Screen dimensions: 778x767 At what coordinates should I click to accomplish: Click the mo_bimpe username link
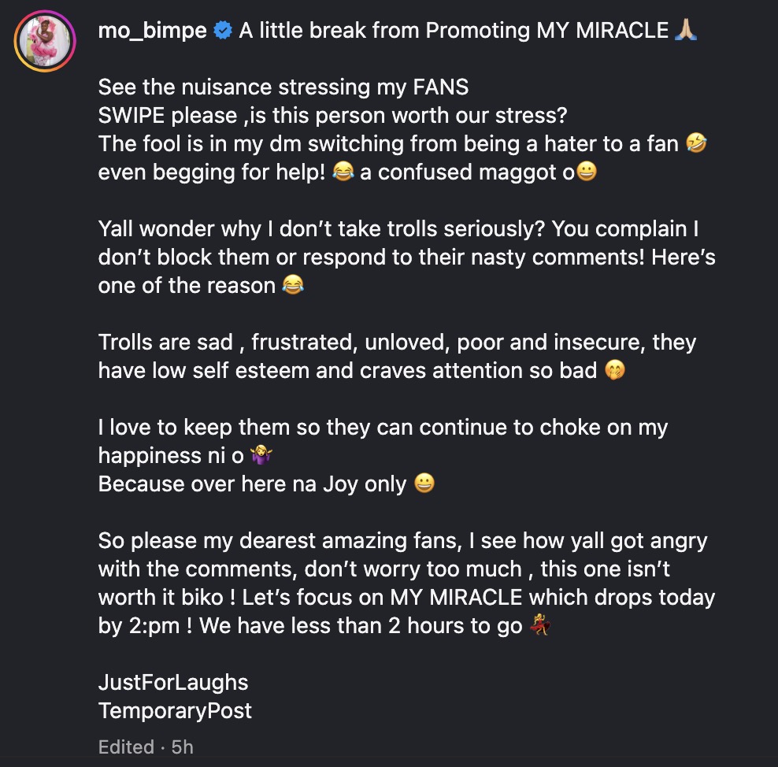152,31
